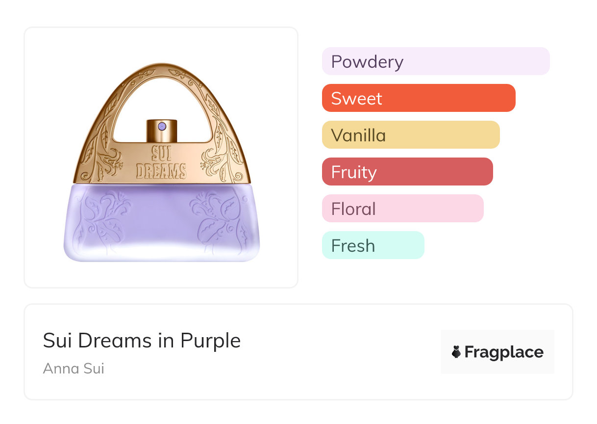Click the Fragplace wordmark text
The height and width of the screenshot is (424, 597).
point(503,352)
